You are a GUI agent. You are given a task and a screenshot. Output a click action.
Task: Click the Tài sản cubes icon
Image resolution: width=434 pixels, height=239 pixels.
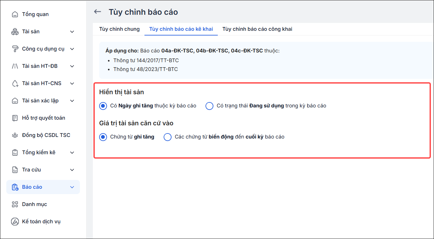15,32
